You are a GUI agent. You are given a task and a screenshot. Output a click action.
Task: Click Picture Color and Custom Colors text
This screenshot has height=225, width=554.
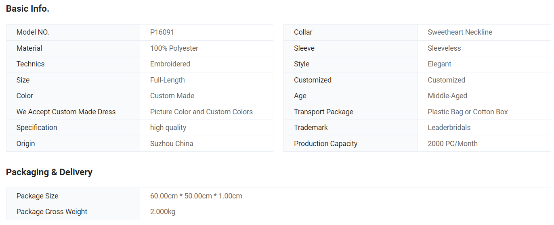201,112
